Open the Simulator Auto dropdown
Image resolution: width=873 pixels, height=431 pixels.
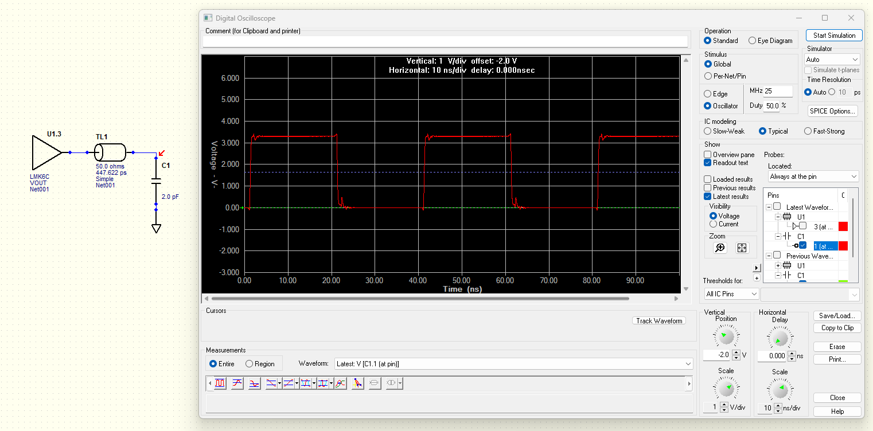click(832, 60)
